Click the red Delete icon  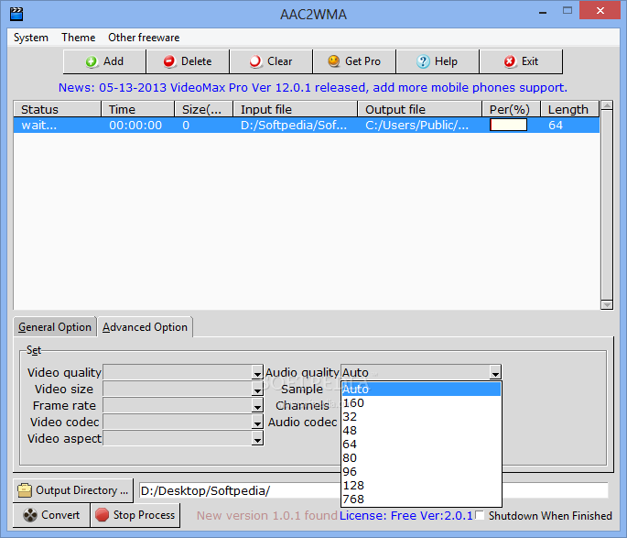169,61
